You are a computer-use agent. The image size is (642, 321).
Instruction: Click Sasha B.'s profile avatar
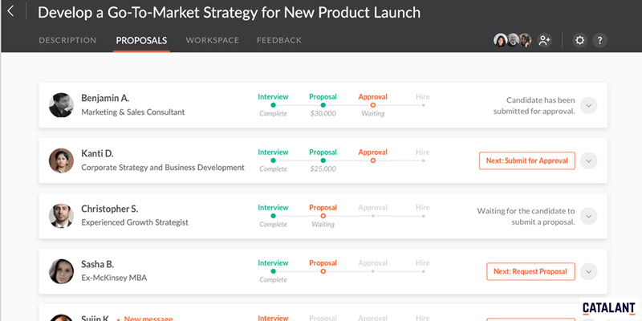[62, 271]
